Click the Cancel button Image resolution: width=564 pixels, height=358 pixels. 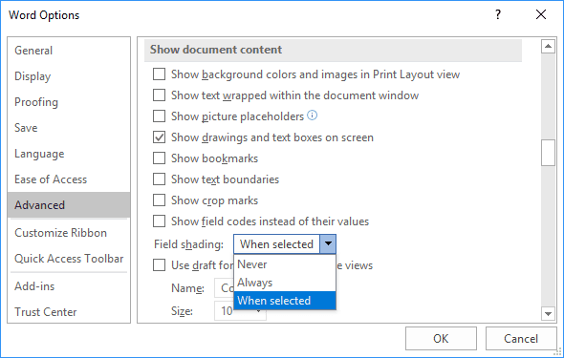[521, 338]
